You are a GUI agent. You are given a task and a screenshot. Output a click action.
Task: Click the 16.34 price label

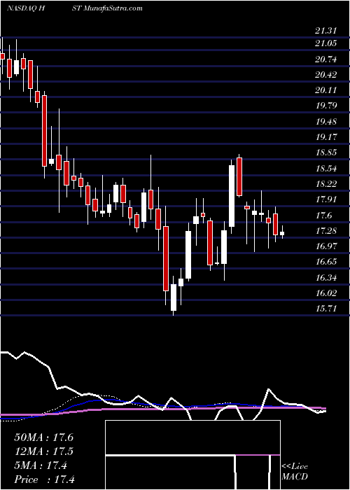pyautogui.click(x=325, y=277)
